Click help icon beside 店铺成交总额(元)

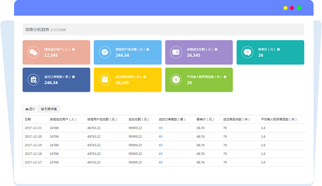216,49
